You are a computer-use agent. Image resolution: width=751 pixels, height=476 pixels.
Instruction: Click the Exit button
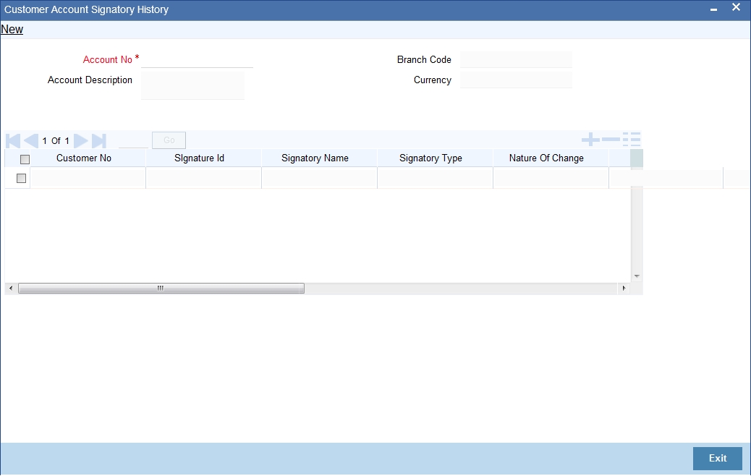(x=718, y=459)
